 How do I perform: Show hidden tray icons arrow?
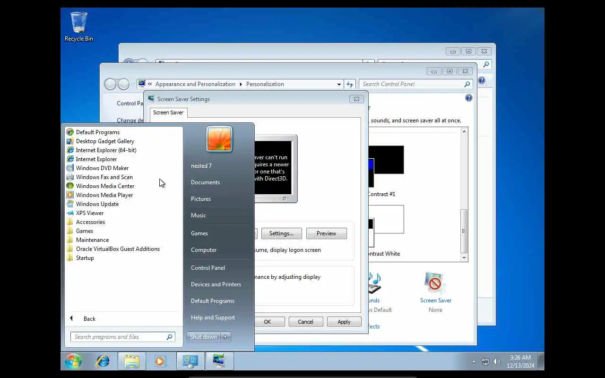point(474,361)
